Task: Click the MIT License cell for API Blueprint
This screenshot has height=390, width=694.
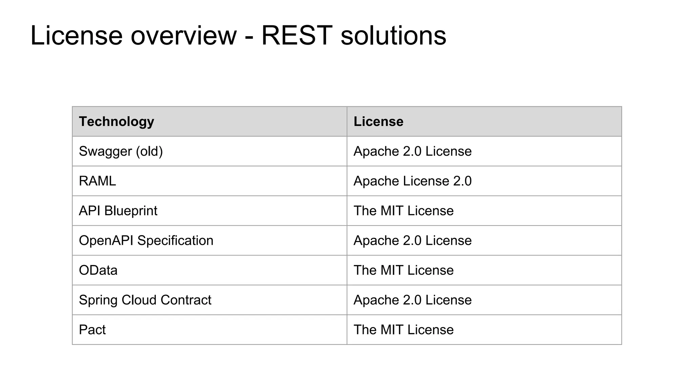Action: pos(403,211)
